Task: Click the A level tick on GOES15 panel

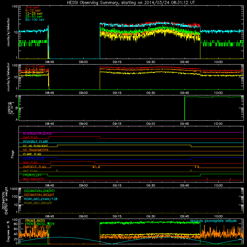Action: pos(17,119)
